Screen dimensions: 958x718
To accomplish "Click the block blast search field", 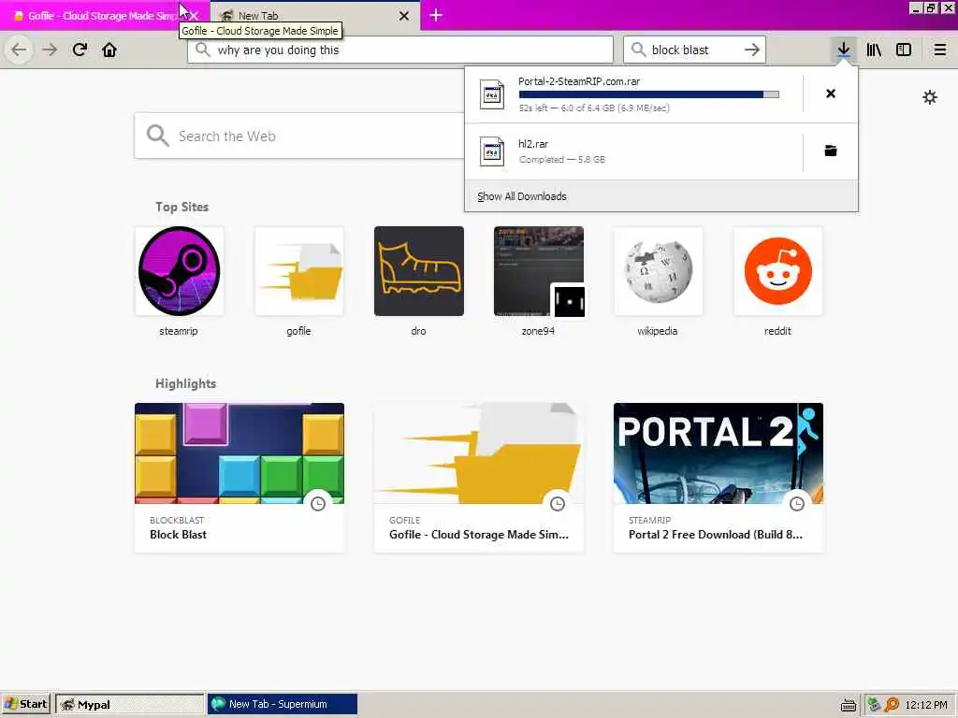I will [694, 50].
